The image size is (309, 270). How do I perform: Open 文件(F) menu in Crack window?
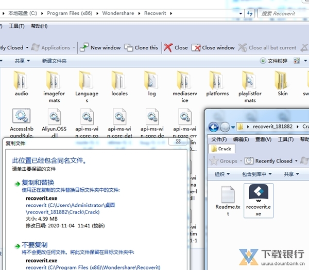(219, 139)
